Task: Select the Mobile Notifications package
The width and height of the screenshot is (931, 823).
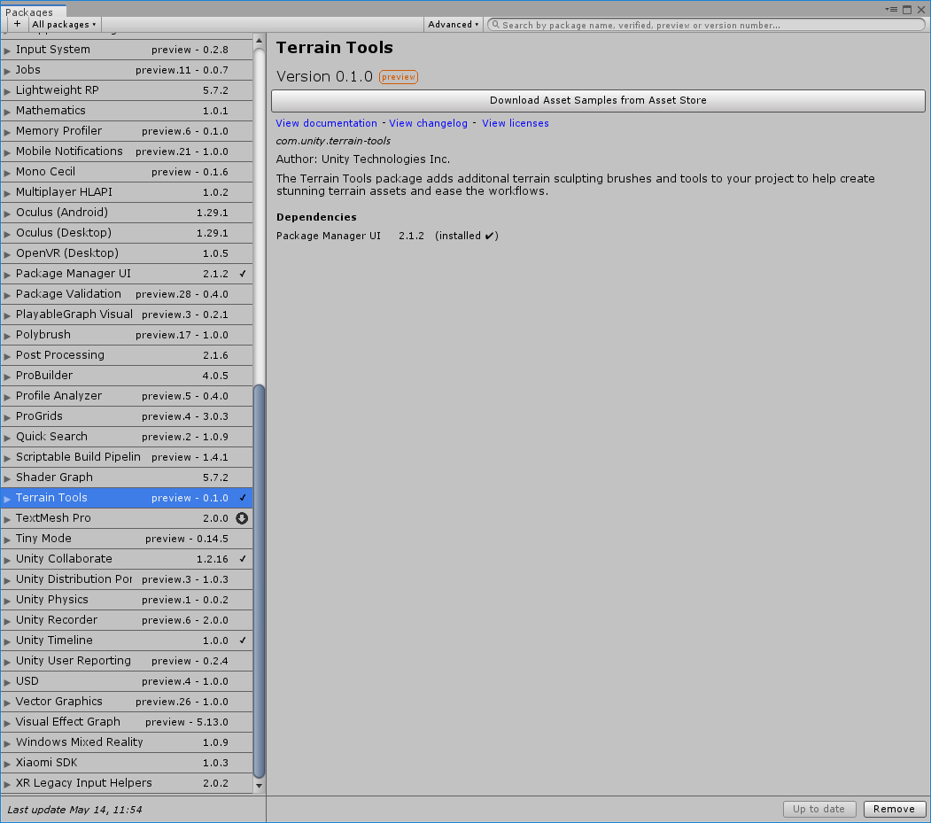Action: [x=127, y=151]
